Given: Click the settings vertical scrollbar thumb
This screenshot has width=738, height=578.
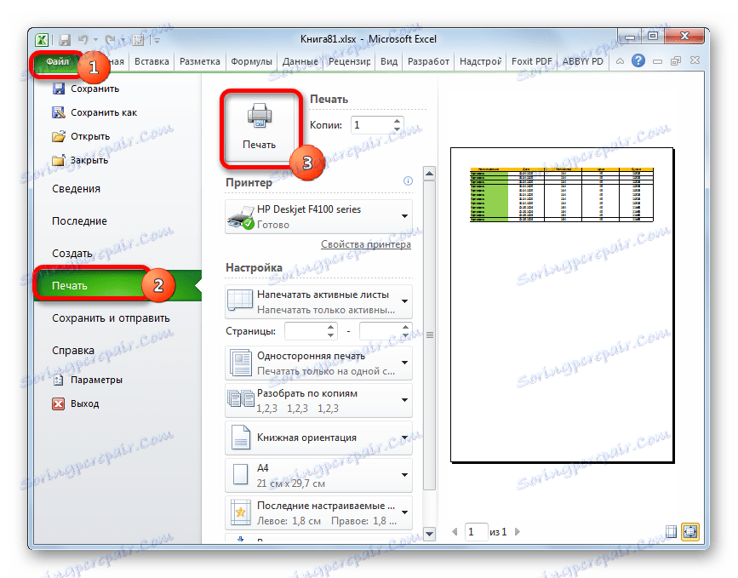Looking at the screenshot, I should [x=429, y=335].
